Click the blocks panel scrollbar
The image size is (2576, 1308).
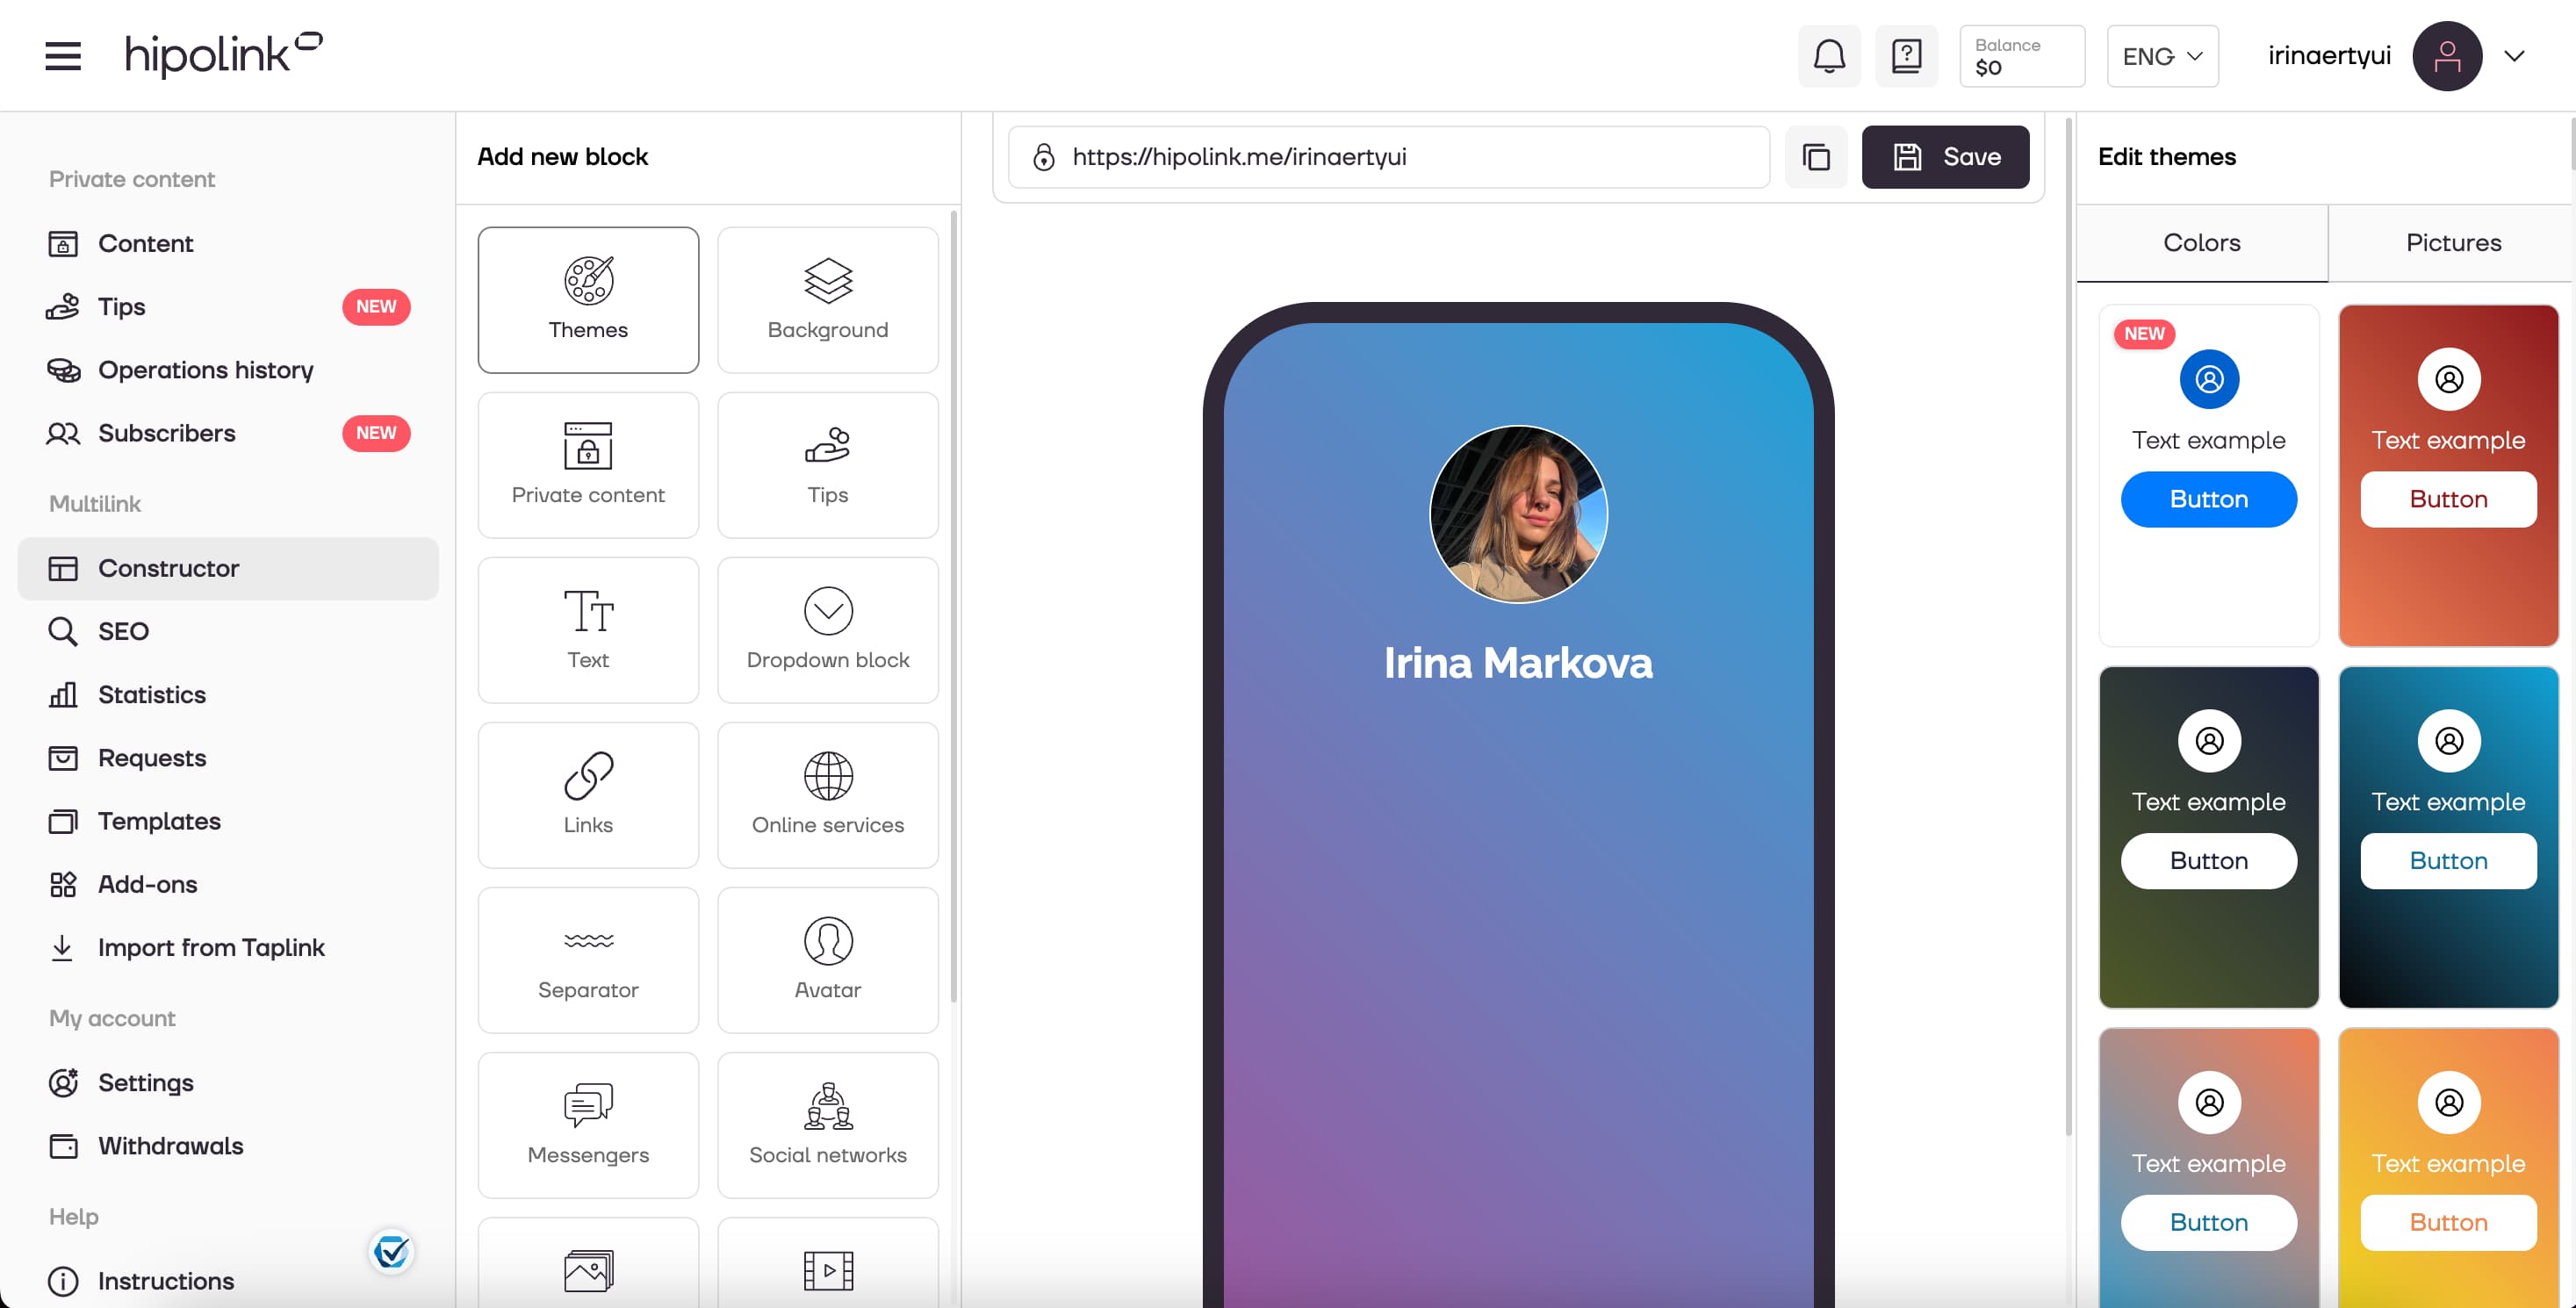(x=953, y=605)
